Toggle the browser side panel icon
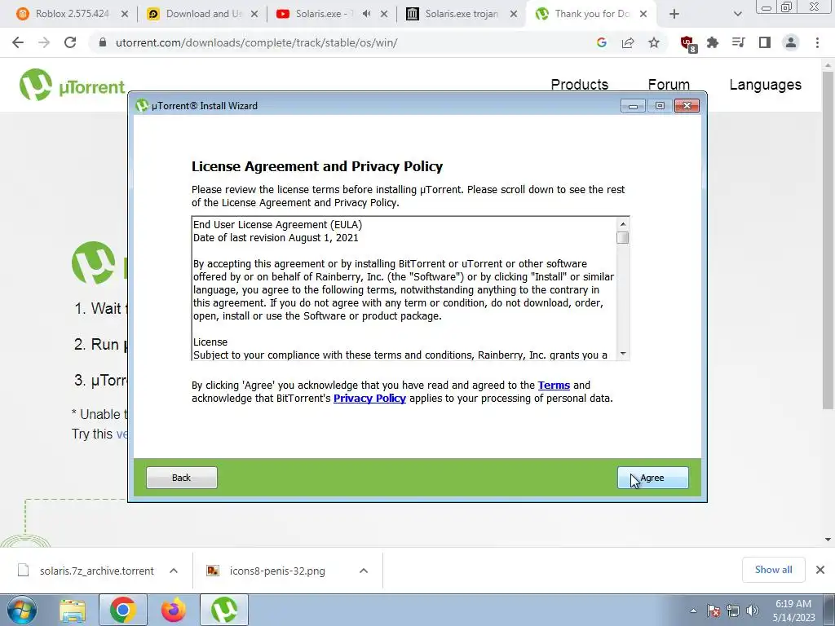 (x=765, y=42)
